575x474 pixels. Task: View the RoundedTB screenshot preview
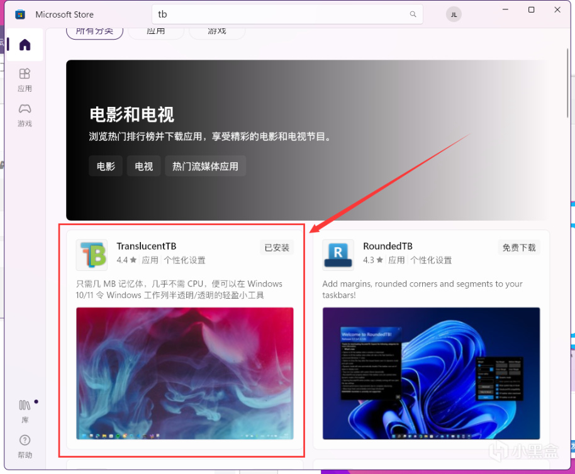[x=432, y=373]
